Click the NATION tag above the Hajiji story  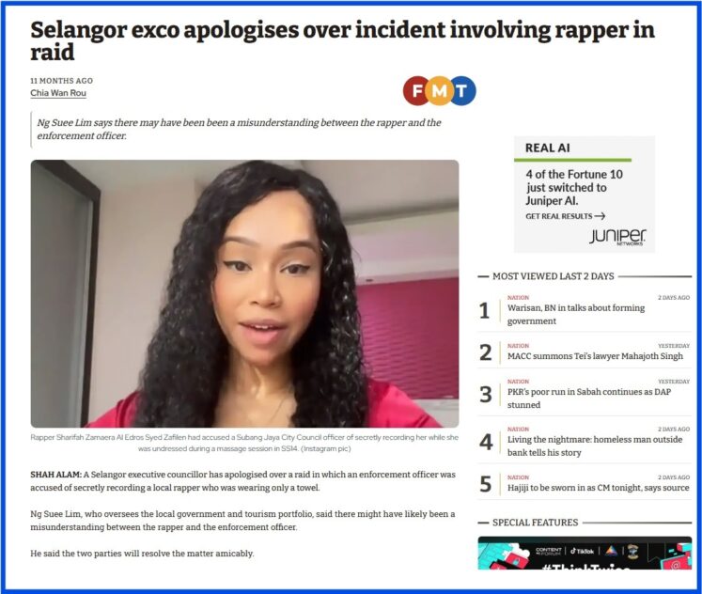[518, 477]
